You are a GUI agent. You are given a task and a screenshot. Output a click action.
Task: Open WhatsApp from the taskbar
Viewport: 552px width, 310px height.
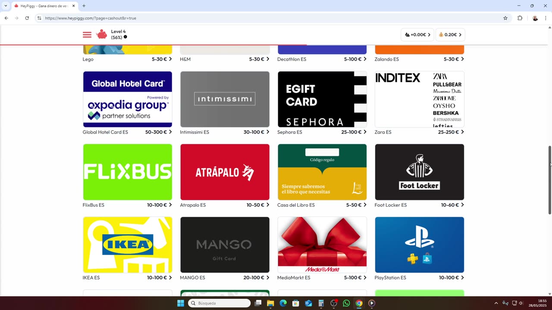[346, 303]
